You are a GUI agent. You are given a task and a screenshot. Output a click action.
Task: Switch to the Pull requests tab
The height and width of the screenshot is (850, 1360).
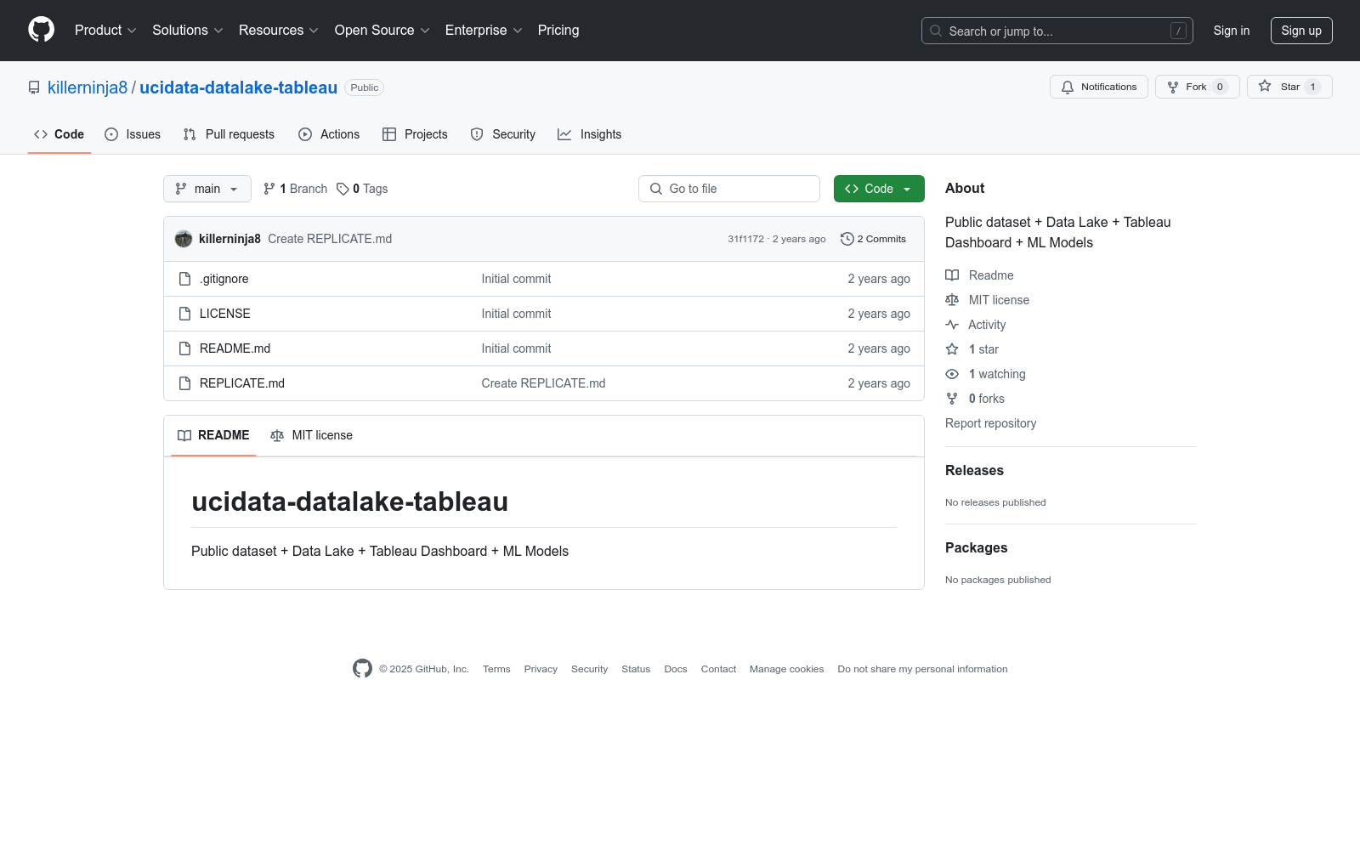229,134
